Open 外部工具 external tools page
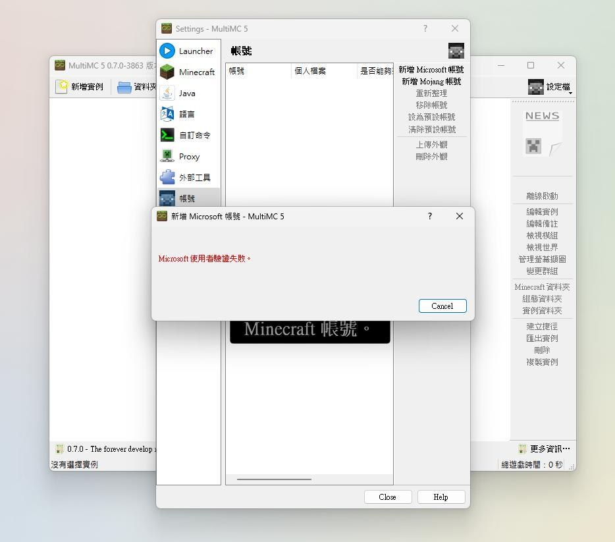 tap(189, 177)
